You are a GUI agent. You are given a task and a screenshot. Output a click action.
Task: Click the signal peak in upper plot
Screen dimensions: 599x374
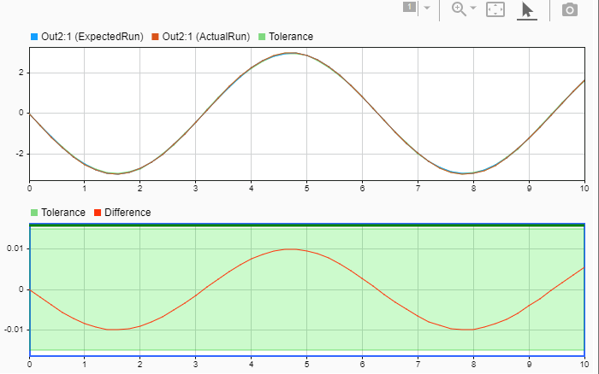[292, 54]
